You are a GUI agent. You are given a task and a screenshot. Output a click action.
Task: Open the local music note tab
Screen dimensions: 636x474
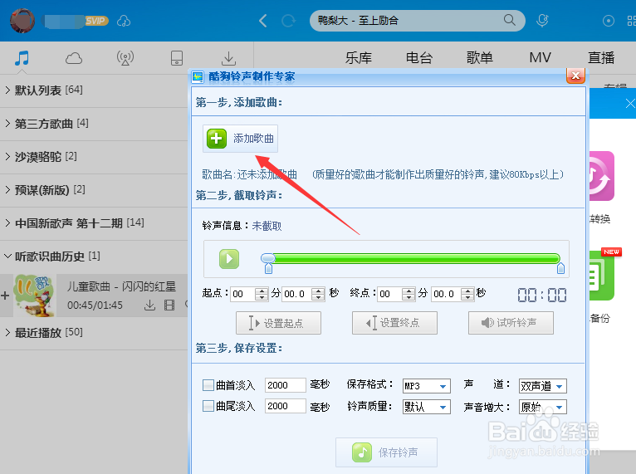coord(22,58)
